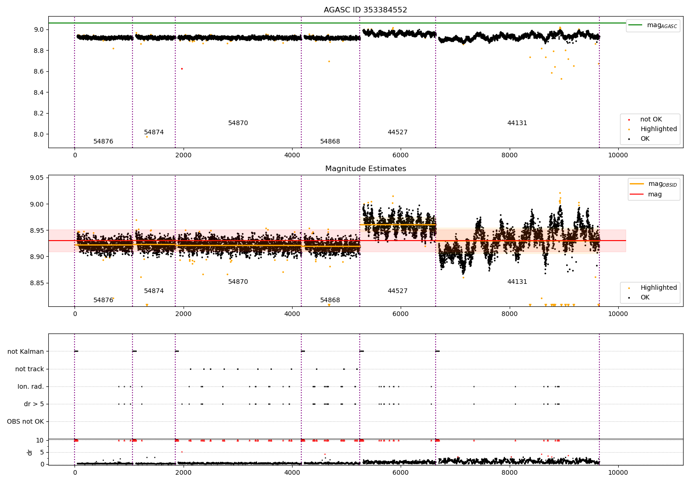Click obsid label 54868 in AGASC plot
The image size is (690, 483).
(330, 141)
